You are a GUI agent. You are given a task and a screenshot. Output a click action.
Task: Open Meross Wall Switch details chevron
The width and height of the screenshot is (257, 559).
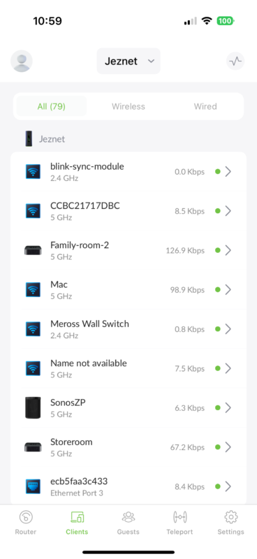(x=228, y=329)
